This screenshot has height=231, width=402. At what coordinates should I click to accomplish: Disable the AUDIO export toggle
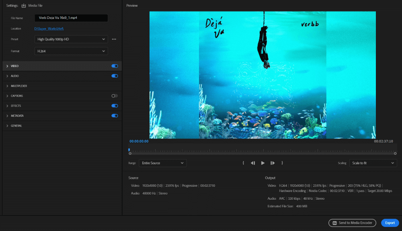point(115,76)
